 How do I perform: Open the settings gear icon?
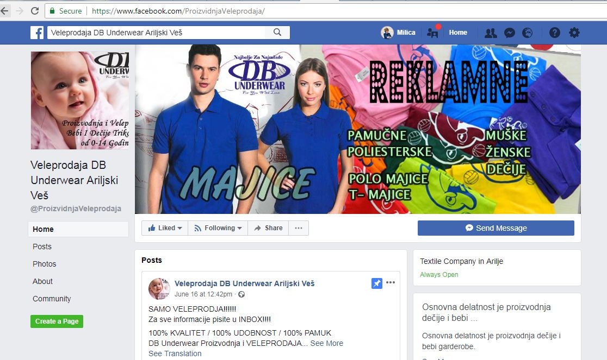574,33
